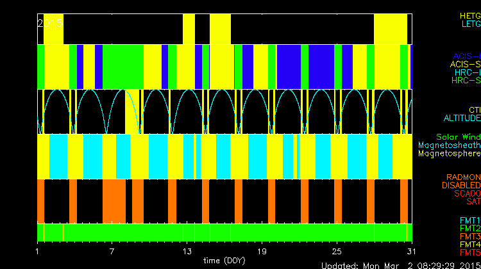481x269 pixels.
Task: Select the Magnetosheath legend label
Action: (x=449, y=145)
